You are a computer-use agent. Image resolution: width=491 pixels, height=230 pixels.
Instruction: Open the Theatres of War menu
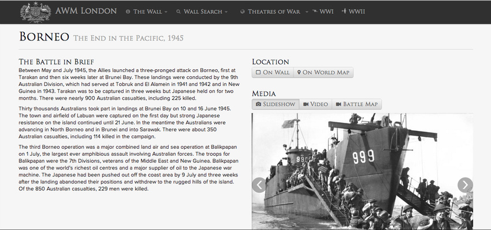coord(274,12)
